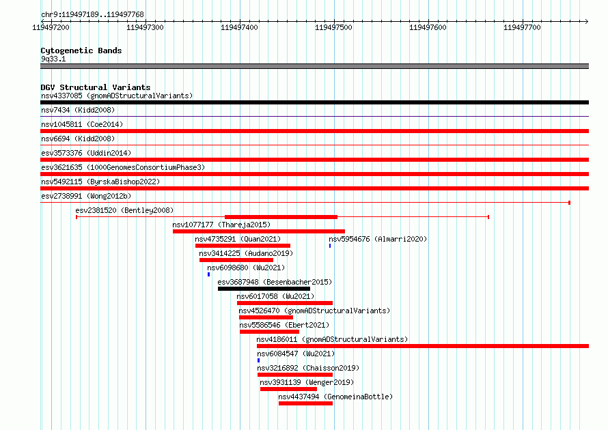
Task: Click ruler position 119497700
Action: click(522, 27)
